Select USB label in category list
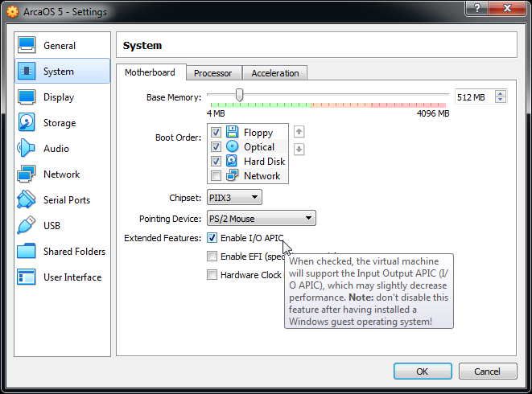The image size is (532, 394). (52, 225)
